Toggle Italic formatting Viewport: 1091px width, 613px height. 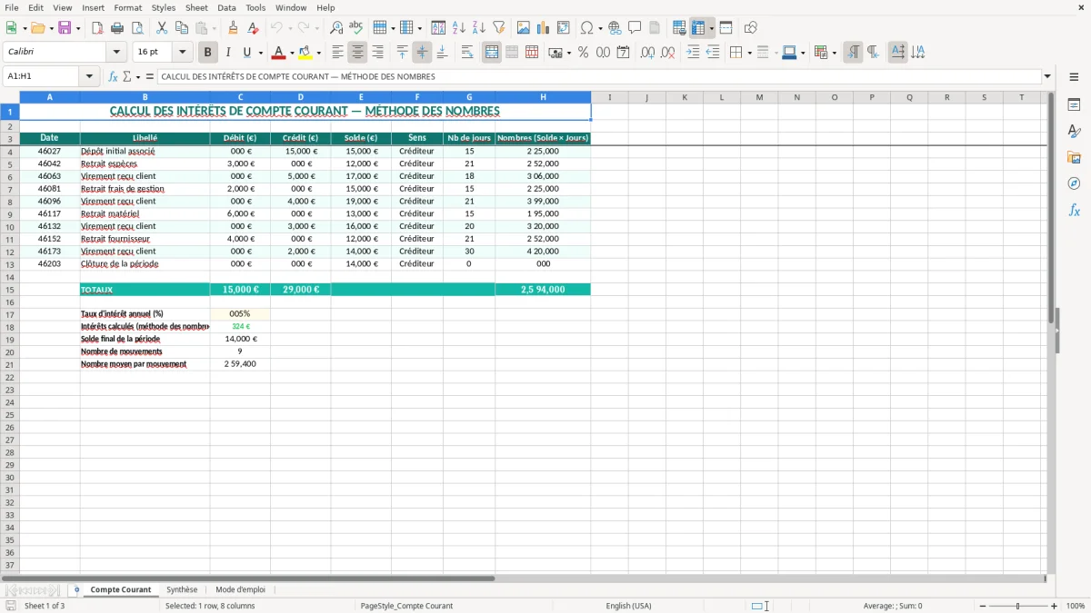[x=227, y=53]
